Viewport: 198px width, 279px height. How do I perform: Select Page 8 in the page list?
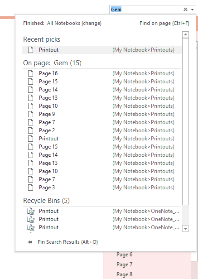coord(125,274)
